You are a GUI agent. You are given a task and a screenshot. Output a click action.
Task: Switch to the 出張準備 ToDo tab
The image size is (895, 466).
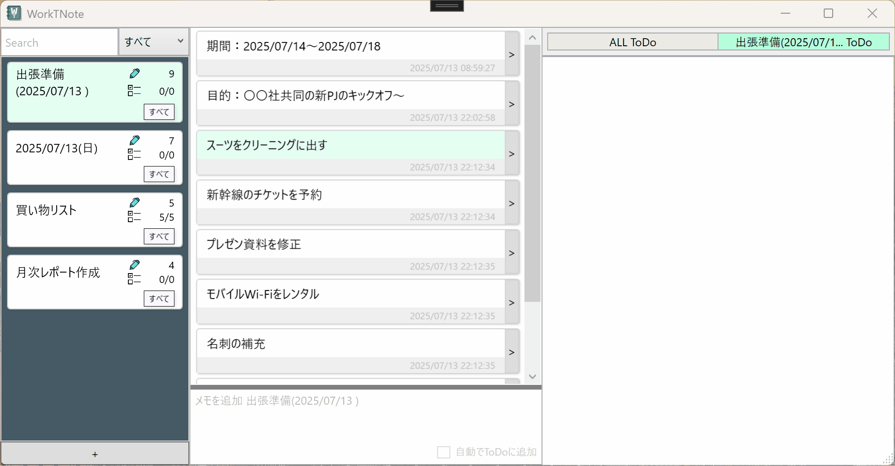pyautogui.click(x=803, y=42)
